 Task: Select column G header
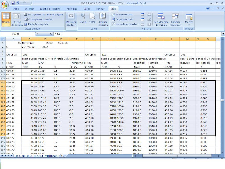tap(93, 39)
